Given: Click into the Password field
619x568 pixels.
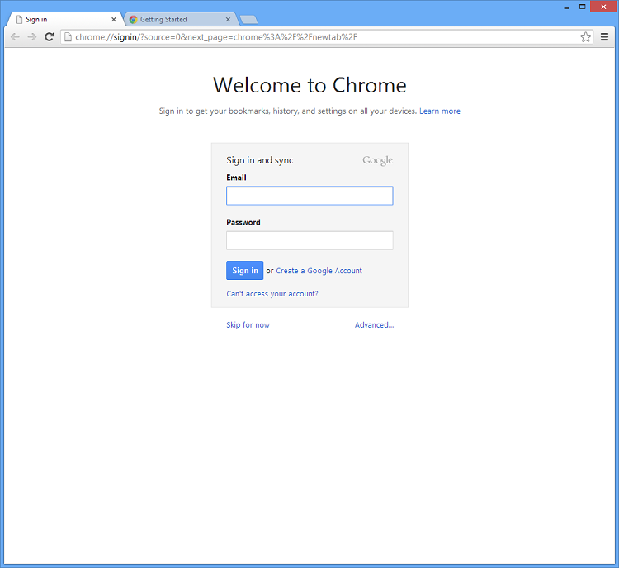Looking at the screenshot, I should coord(309,240).
